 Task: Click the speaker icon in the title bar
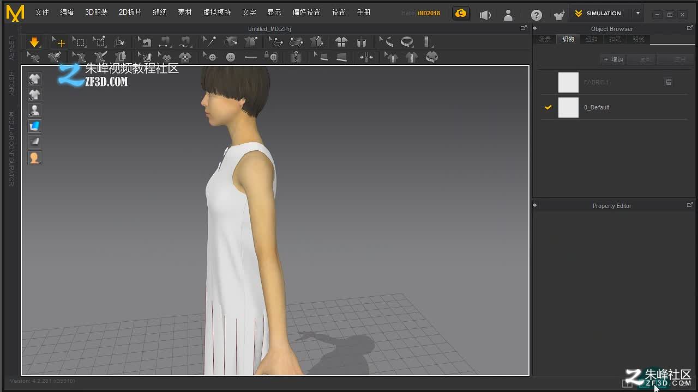(x=485, y=15)
